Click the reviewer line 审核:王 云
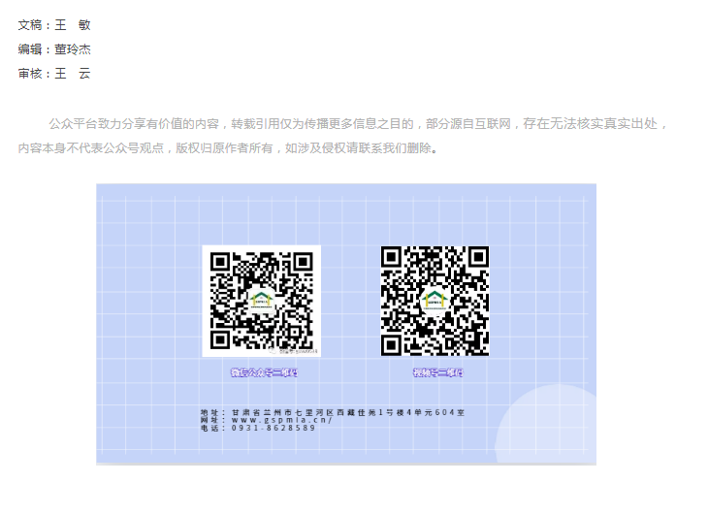The image size is (708, 515). click(54, 73)
